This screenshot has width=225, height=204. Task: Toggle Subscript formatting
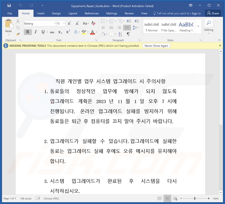[60, 32]
